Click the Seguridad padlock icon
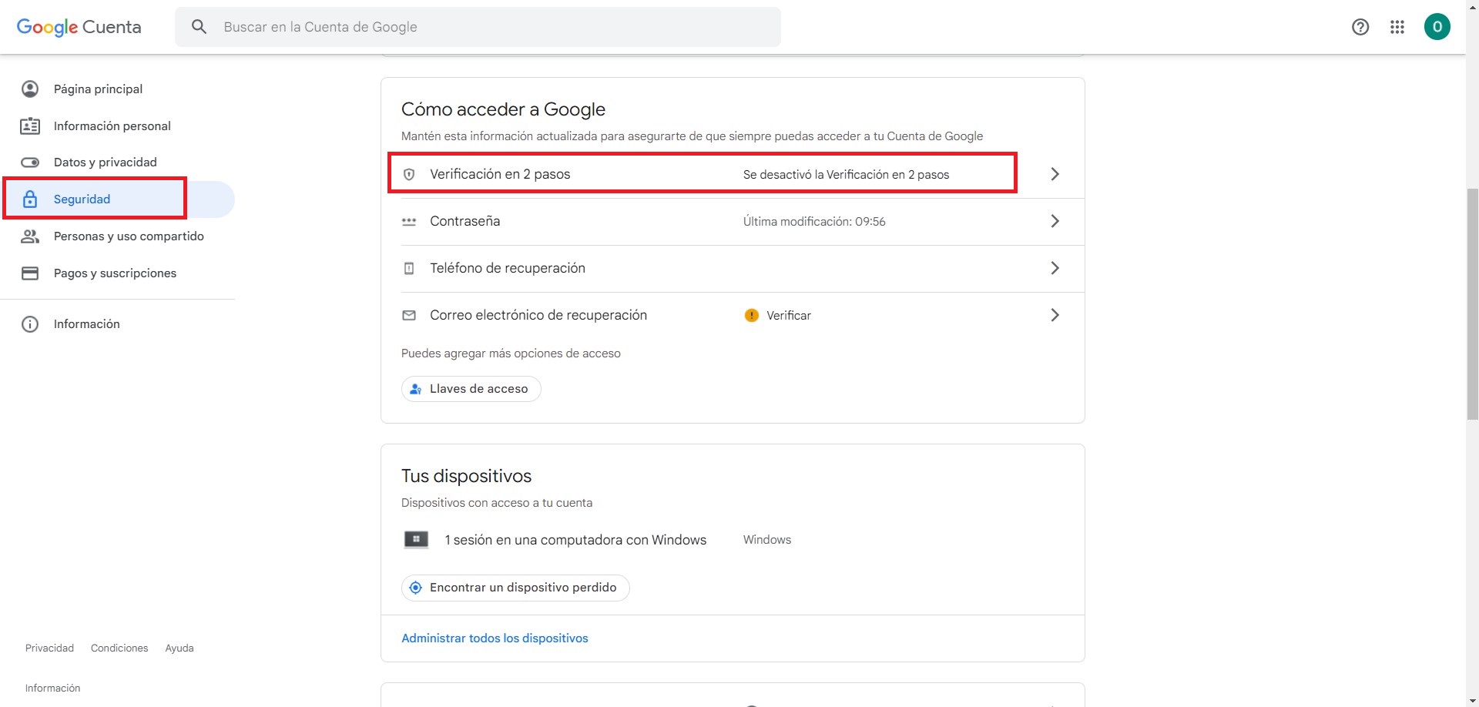This screenshot has height=707, width=1479. click(x=30, y=199)
